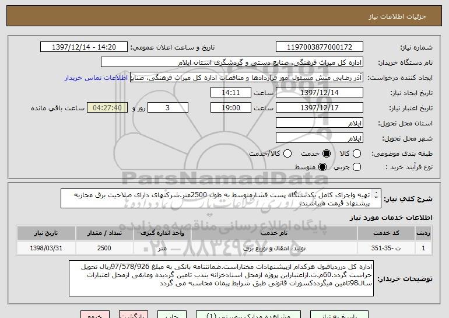Click delivery province field ایلام
The image size is (449, 318).
(x=320, y=123)
